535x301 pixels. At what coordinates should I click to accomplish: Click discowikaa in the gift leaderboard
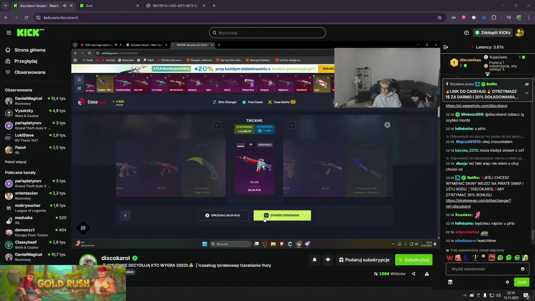[470, 60]
